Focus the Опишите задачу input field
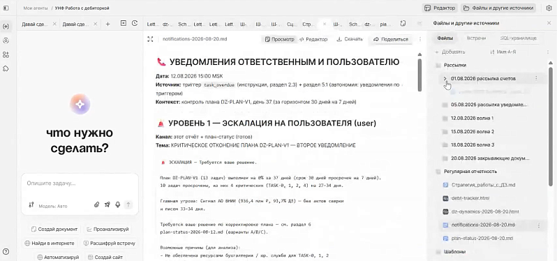 (80, 184)
